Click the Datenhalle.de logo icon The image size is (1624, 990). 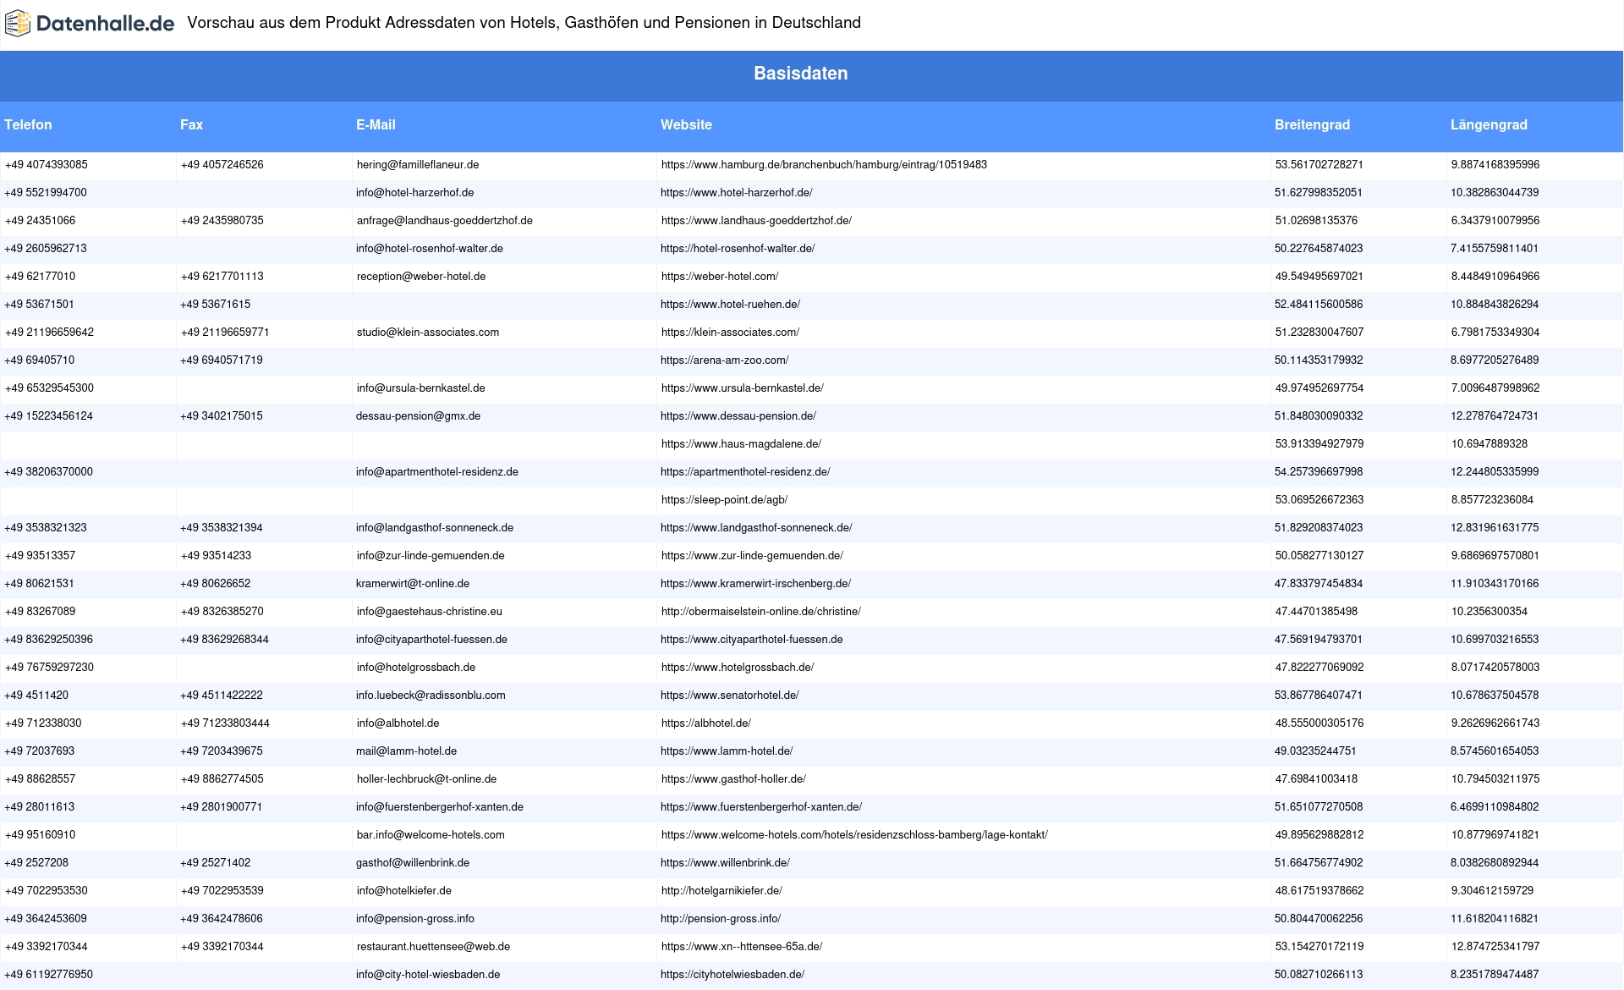[x=18, y=23]
